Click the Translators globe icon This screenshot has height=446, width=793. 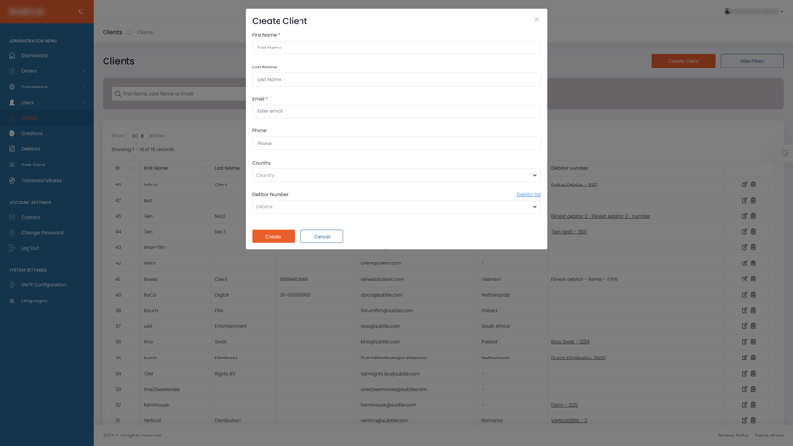(12, 87)
